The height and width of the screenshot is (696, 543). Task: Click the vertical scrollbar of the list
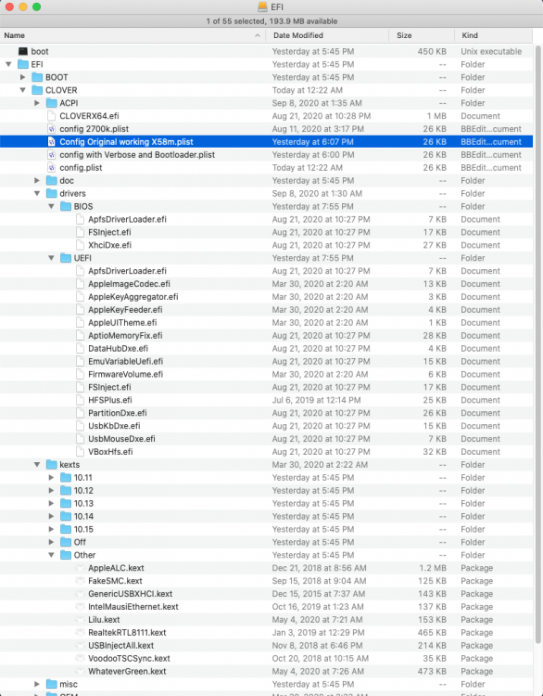pyautogui.click(x=538, y=344)
